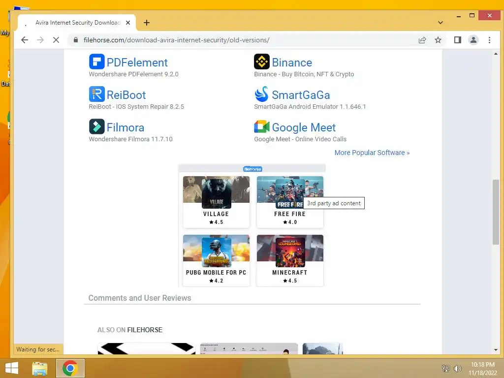Open the taskbar clock and date
The width and height of the screenshot is (504, 378).
483,368
